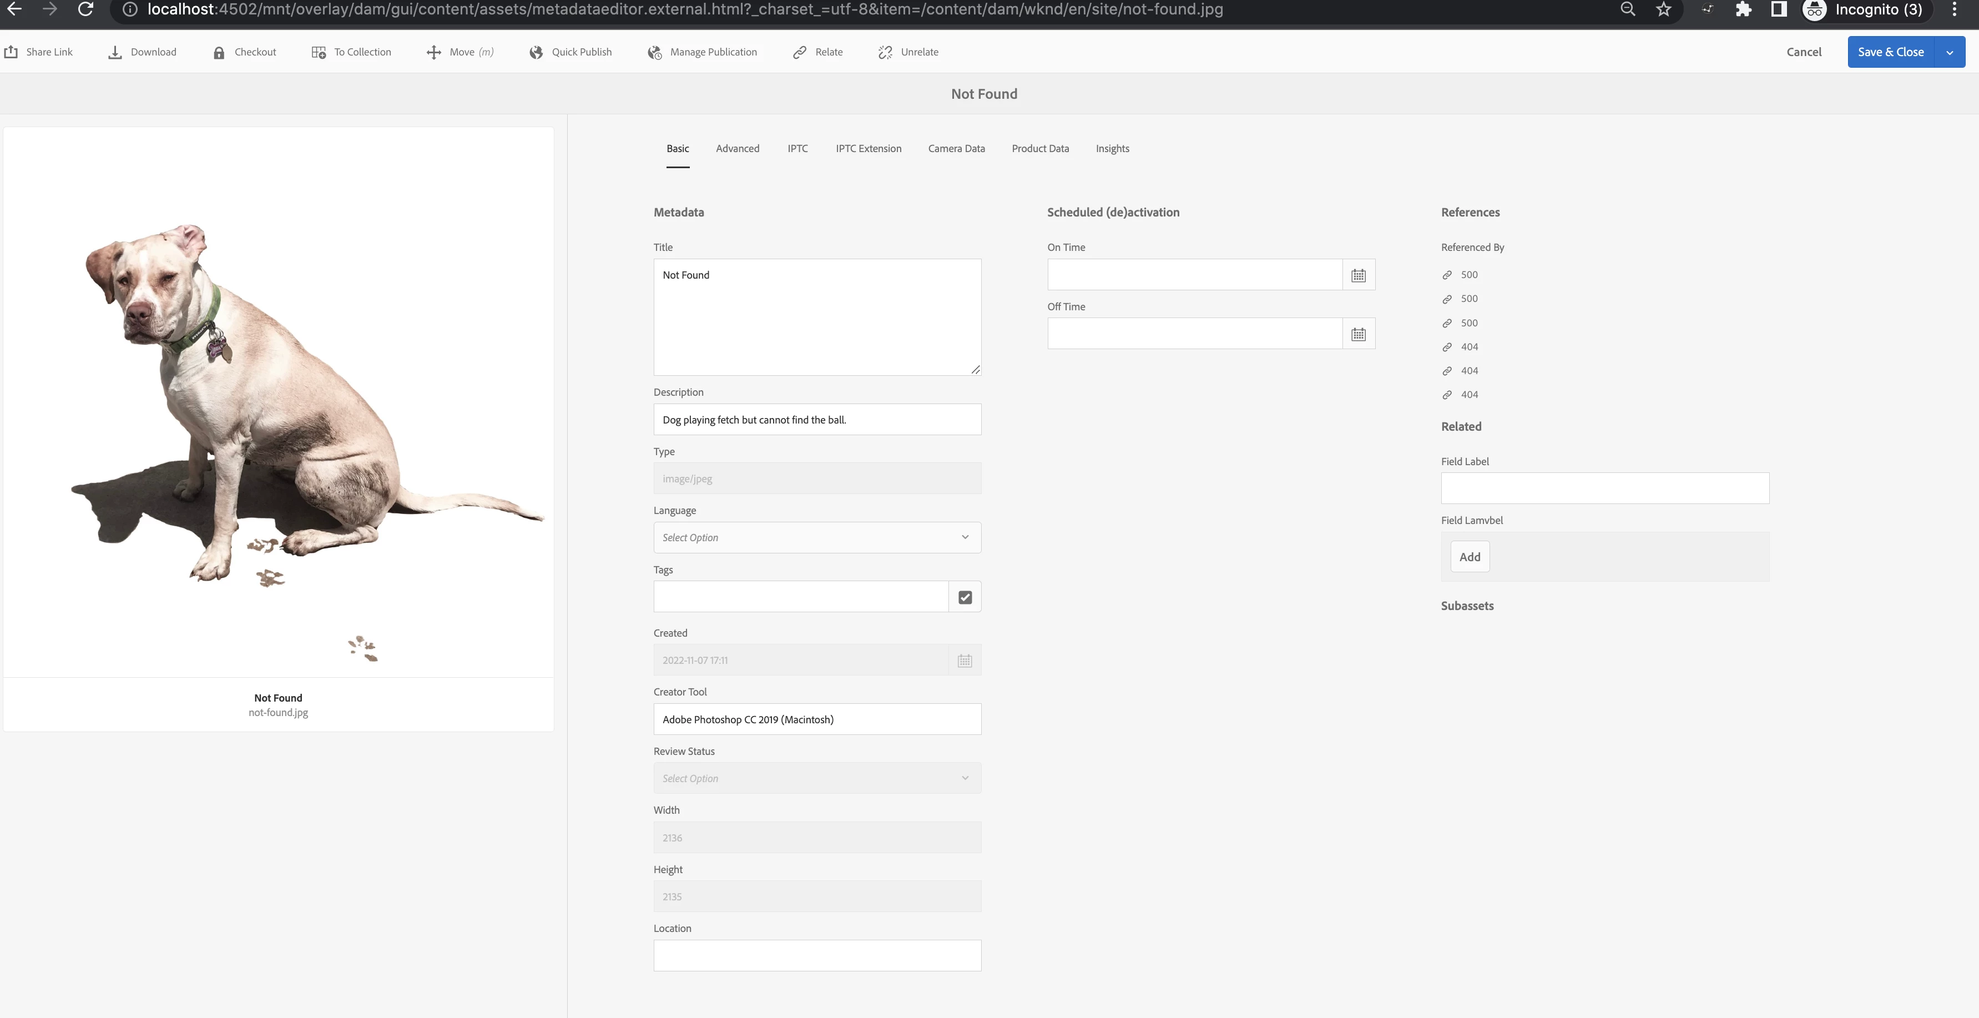The image size is (1979, 1018).
Task: Click the To Collection icon
Action: pos(318,52)
